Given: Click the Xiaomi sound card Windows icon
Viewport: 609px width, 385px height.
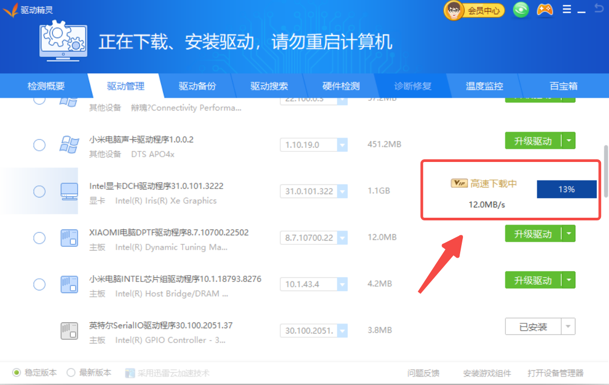Looking at the screenshot, I should tap(69, 145).
